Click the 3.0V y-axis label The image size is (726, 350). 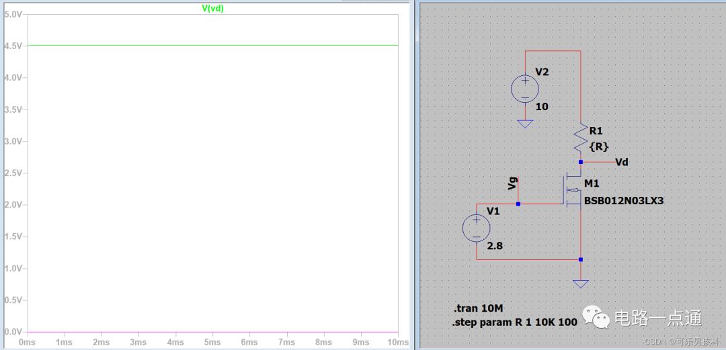coord(13,141)
